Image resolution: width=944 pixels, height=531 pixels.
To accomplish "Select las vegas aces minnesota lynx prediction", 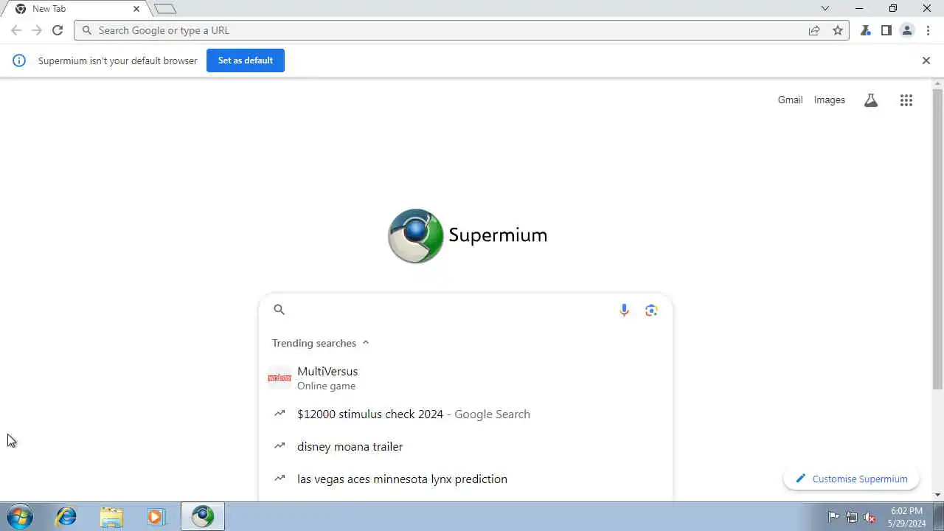I will [x=465, y=479].
